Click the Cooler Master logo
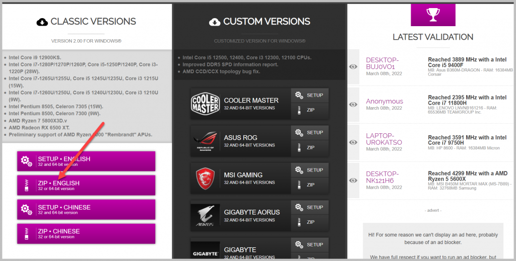 [206, 104]
